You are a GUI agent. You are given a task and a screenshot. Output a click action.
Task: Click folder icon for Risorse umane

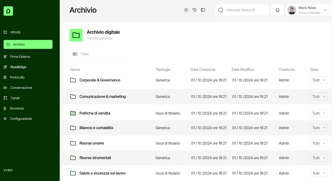(x=73, y=143)
